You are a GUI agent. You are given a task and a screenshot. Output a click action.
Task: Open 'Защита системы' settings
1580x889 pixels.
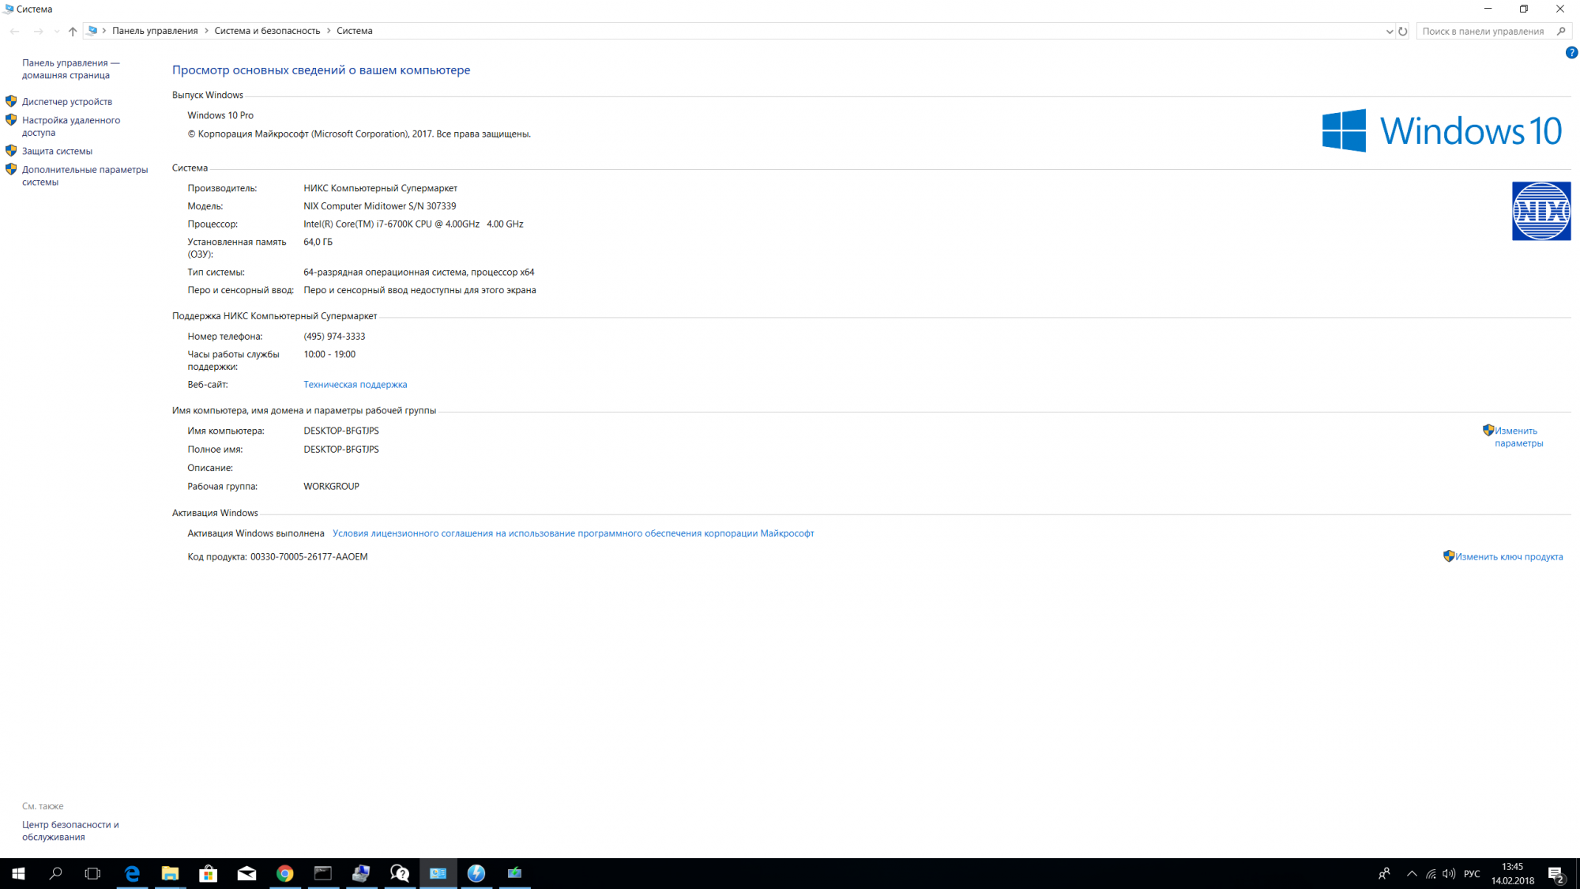coord(57,151)
